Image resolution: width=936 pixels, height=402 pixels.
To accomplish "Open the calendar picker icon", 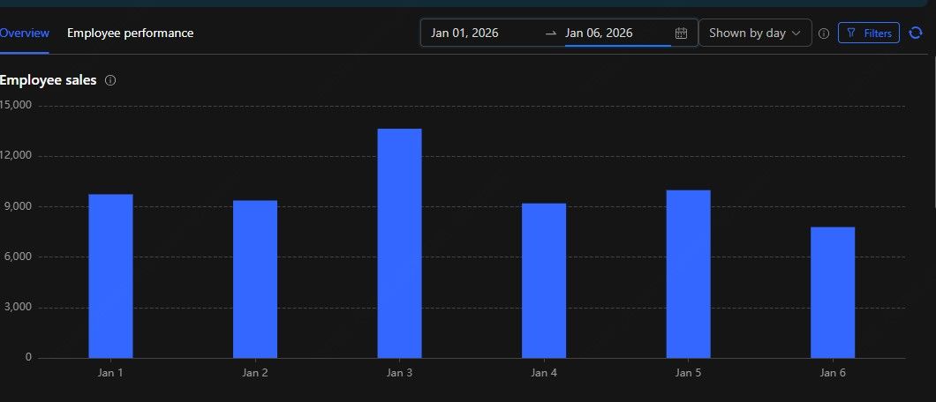I will [x=681, y=33].
